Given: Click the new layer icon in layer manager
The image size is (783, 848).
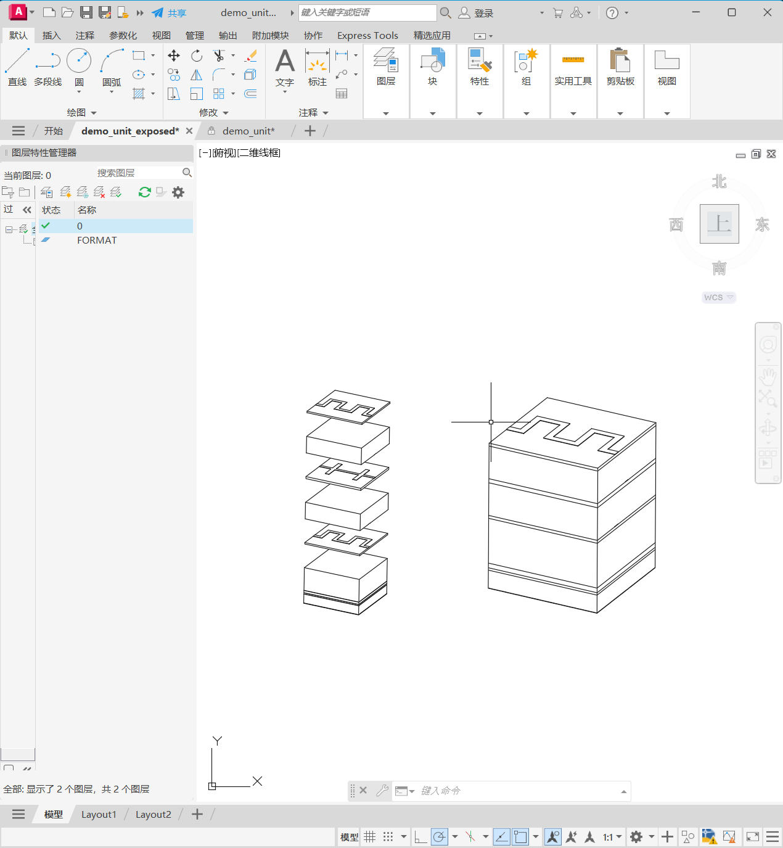Looking at the screenshot, I should pyautogui.click(x=65, y=192).
